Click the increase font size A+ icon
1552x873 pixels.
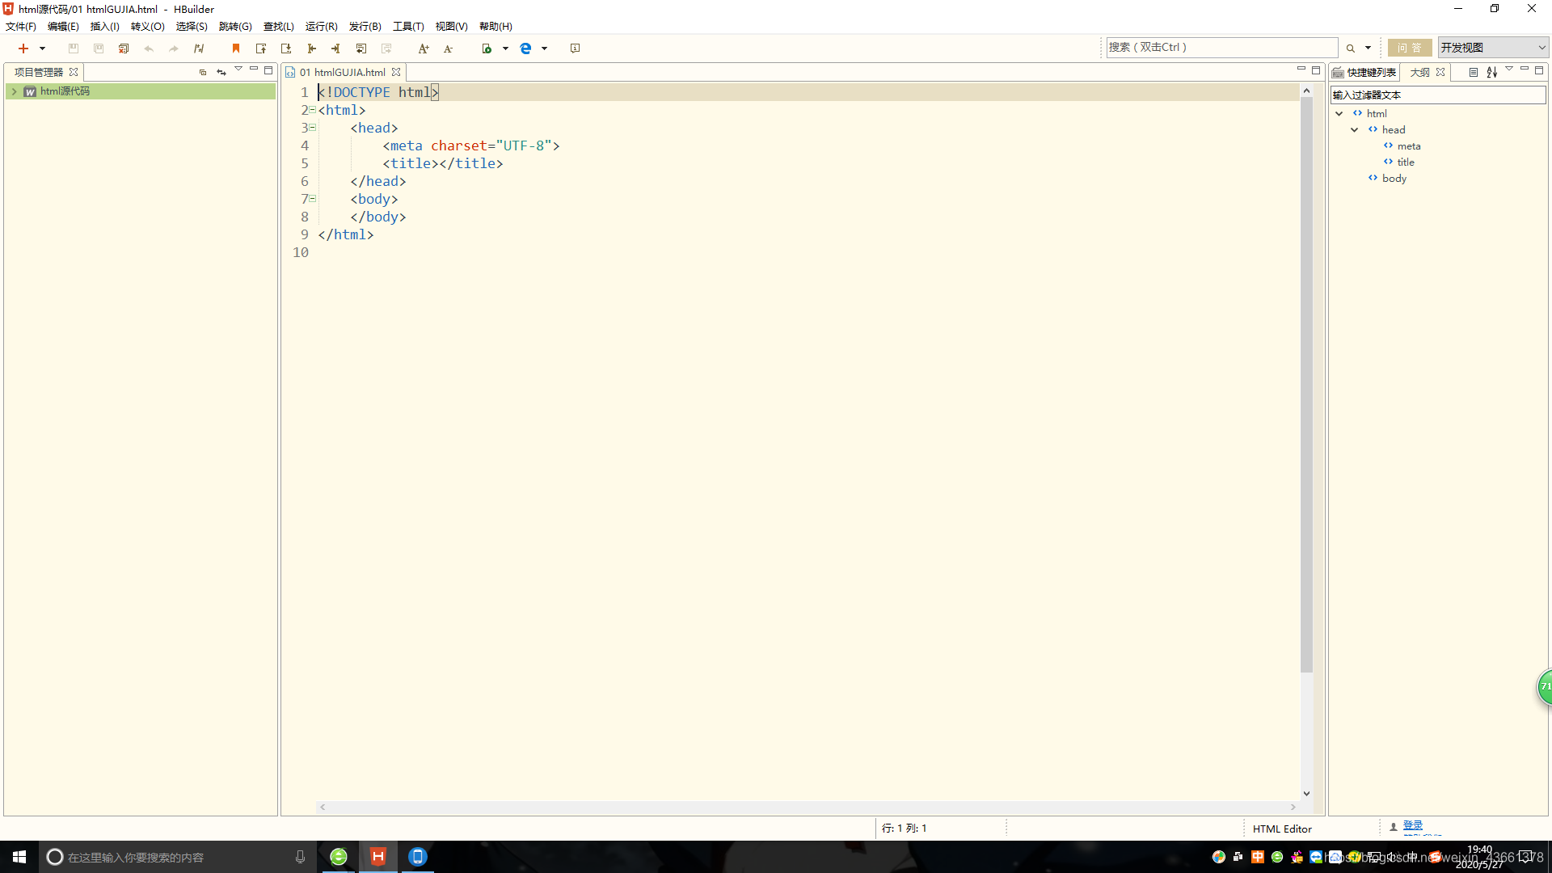coord(423,48)
